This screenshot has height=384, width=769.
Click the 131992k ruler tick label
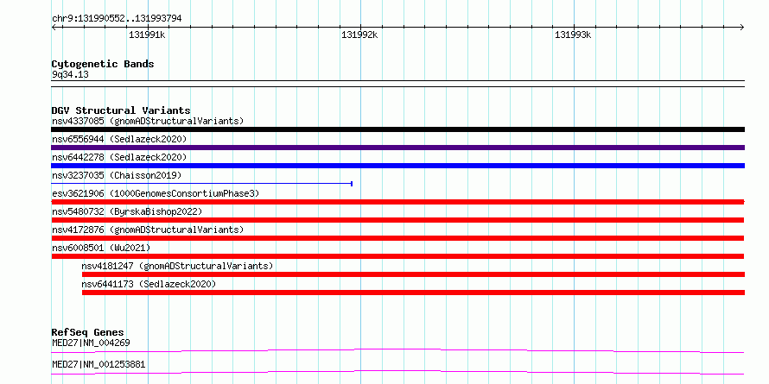click(360, 35)
